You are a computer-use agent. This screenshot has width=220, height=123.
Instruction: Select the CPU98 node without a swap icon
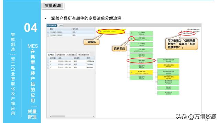(141, 44)
